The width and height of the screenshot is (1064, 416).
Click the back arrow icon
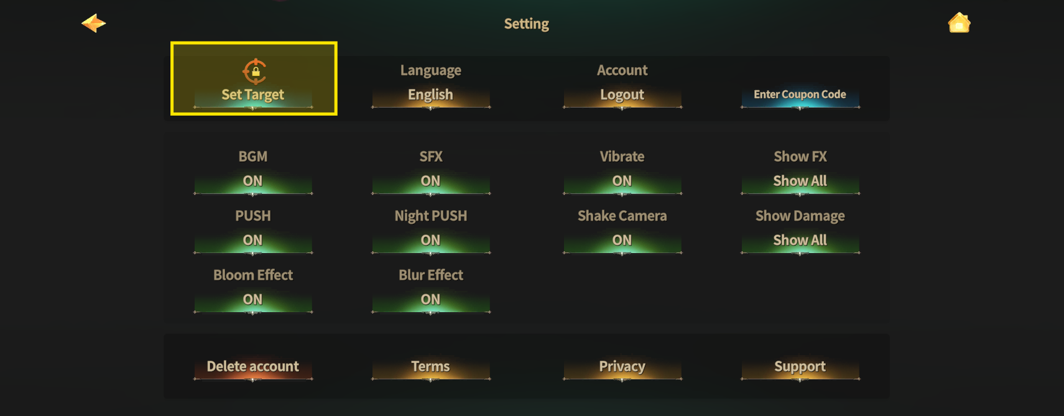coord(94,24)
